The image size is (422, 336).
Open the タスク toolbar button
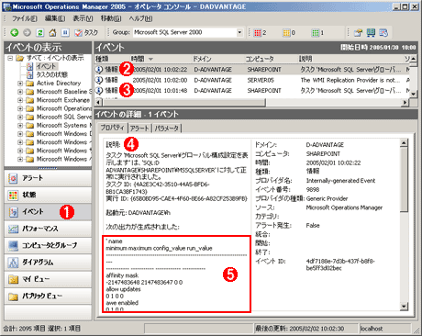[x=86, y=32]
